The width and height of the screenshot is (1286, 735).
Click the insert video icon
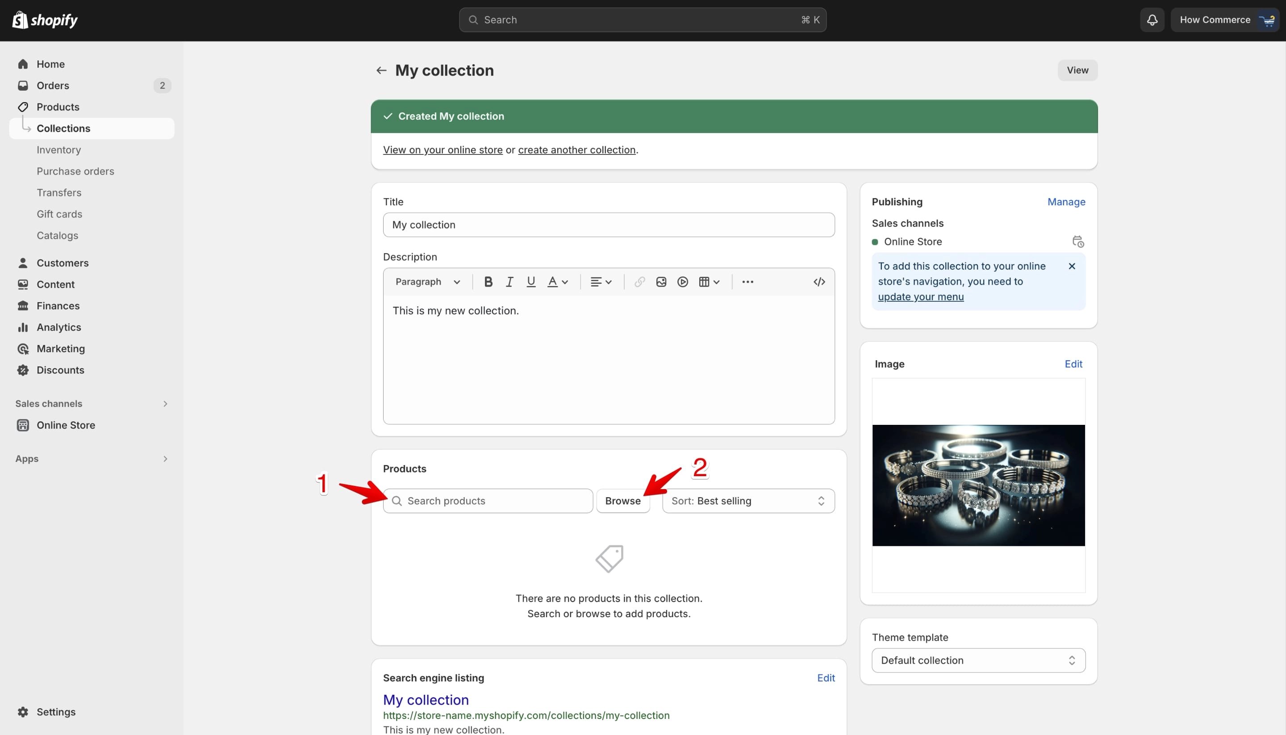(x=682, y=282)
